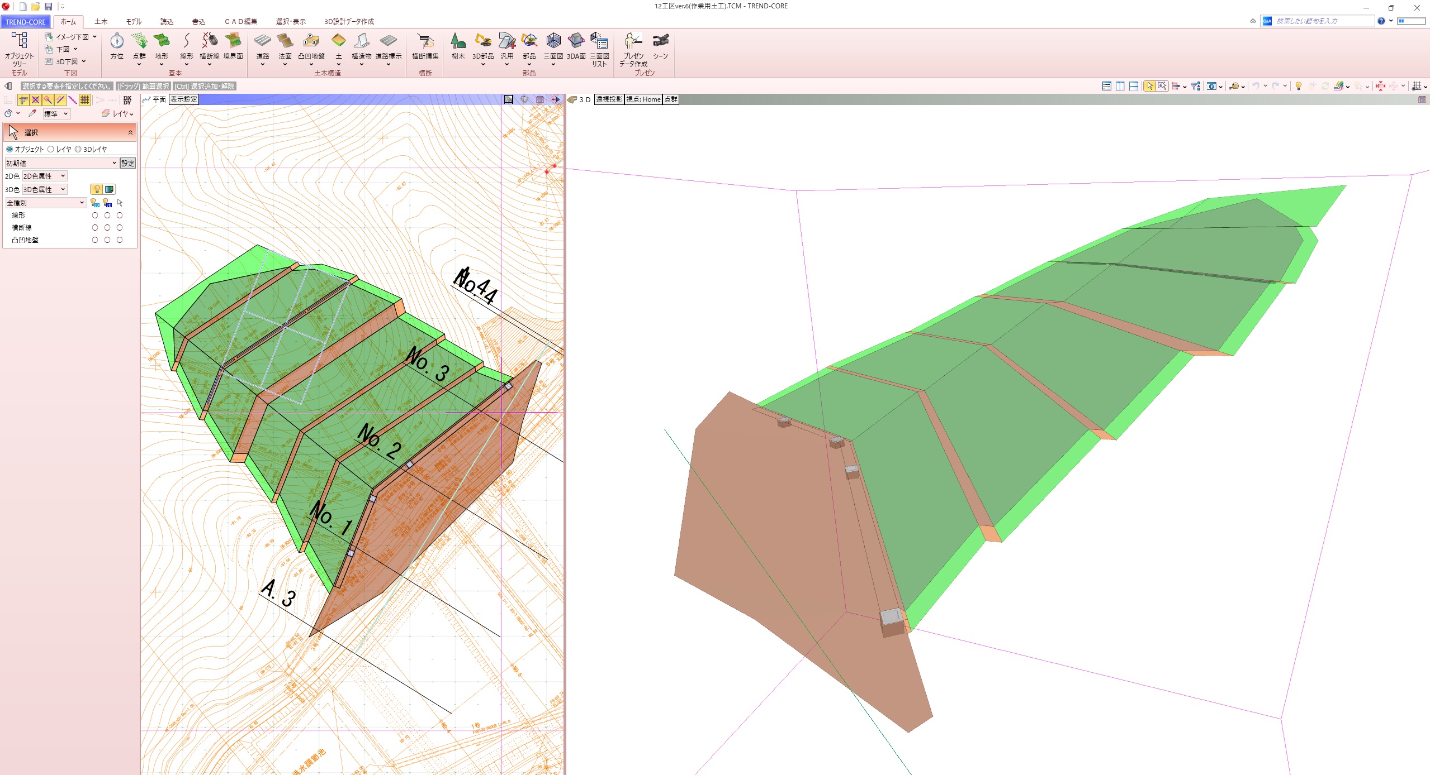Click the 表示設定 button in plan view
Image resolution: width=1430 pixels, height=775 pixels.
click(184, 99)
